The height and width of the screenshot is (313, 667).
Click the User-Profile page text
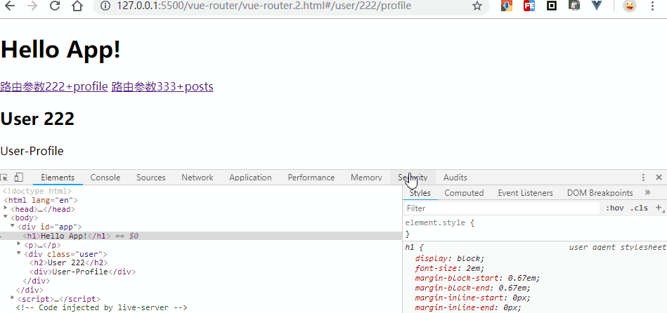point(32,151)
